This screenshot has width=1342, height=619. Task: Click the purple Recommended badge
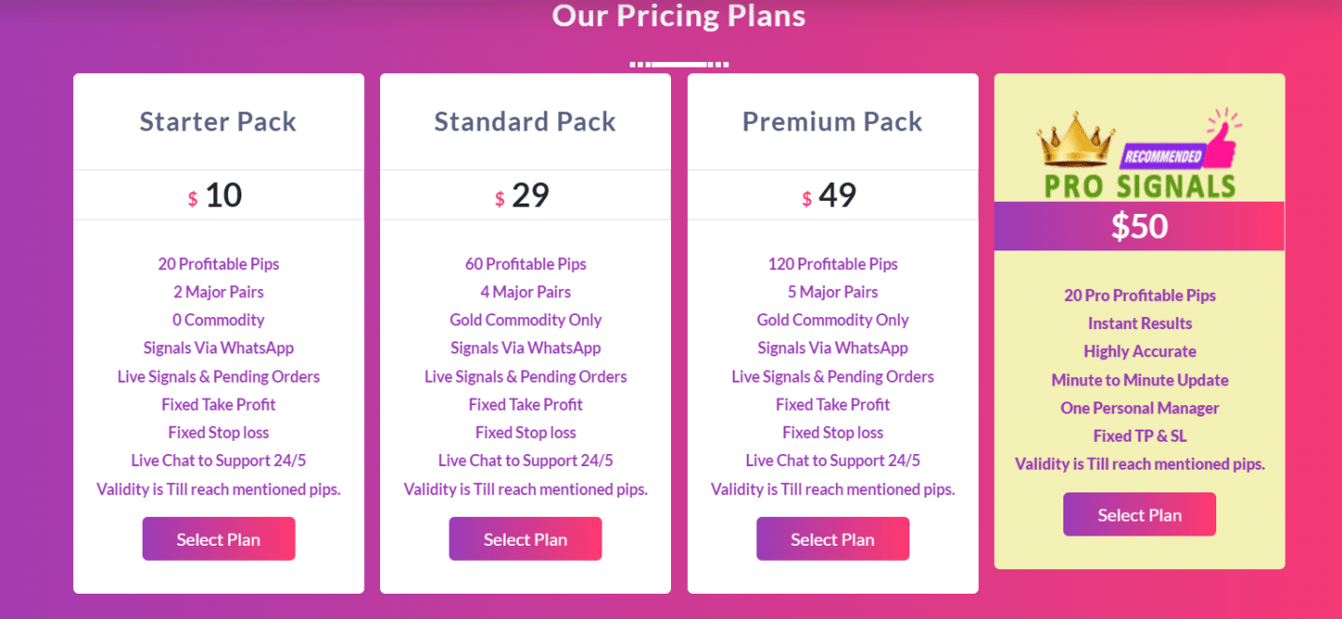coord(1162,157)
